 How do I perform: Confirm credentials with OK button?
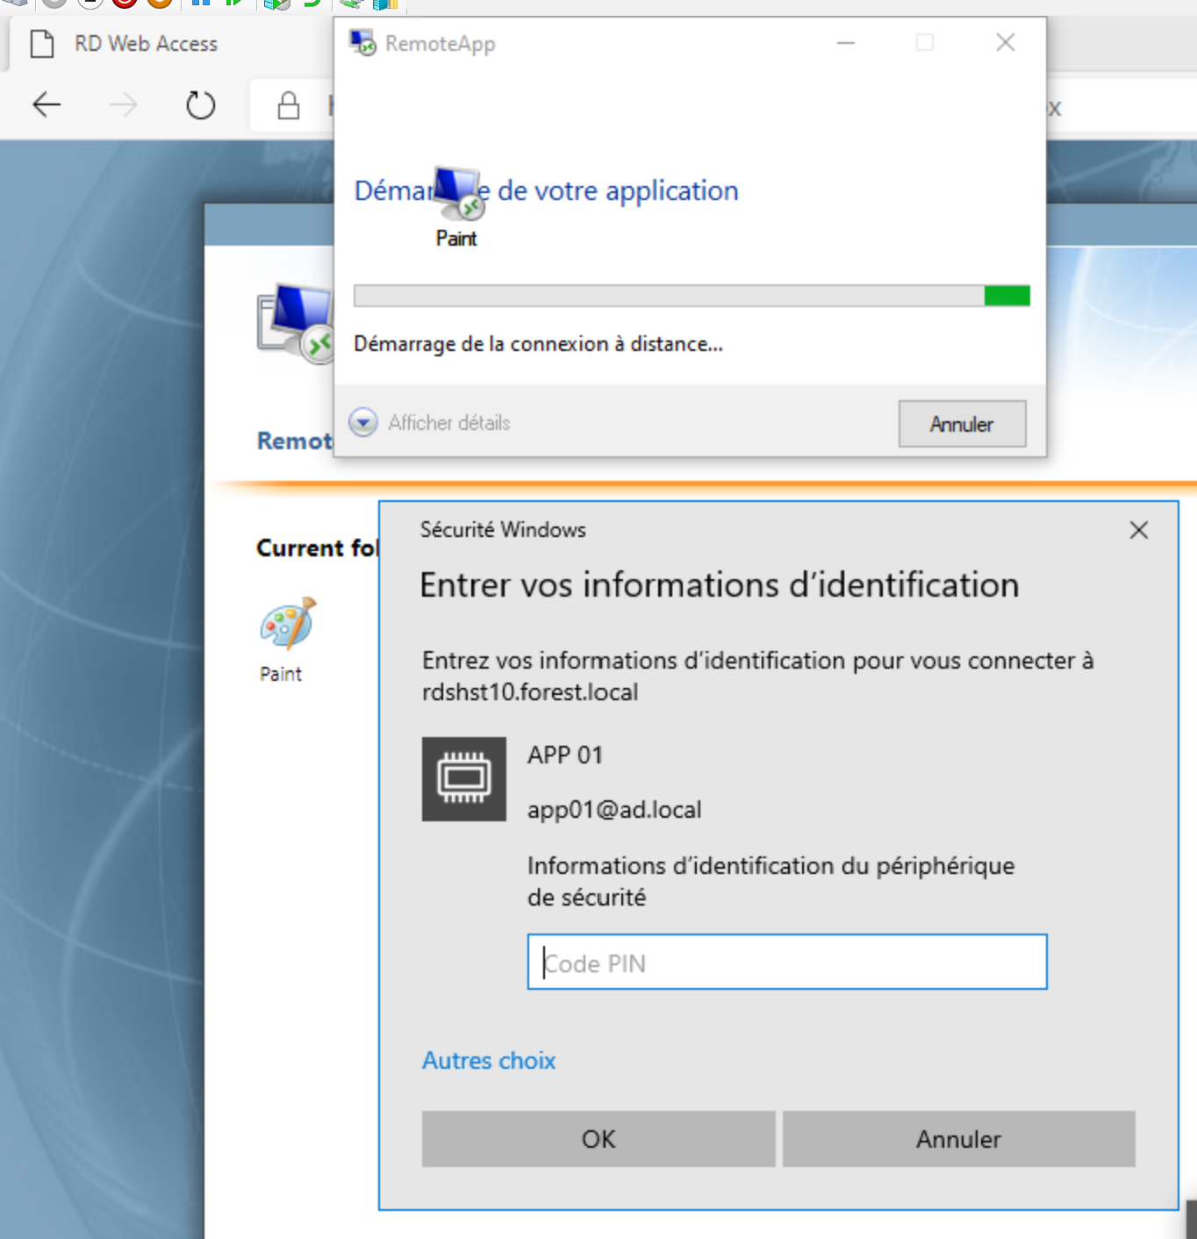coord(598,1139)
